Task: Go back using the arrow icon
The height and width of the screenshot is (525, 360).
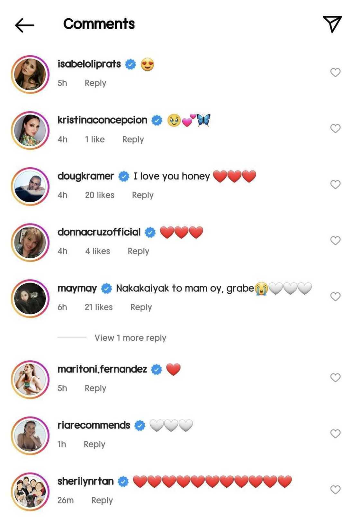Action: pos(24,25)
